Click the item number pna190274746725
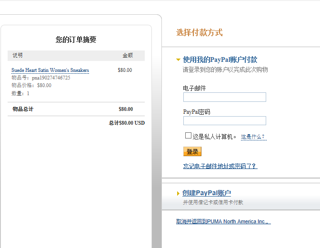Screen dimensions: 320x248 51,78
